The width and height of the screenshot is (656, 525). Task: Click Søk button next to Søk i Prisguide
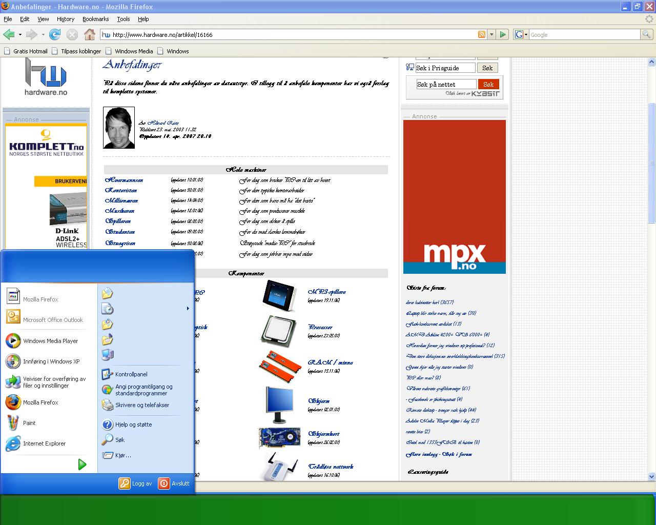(x=487, y=68)
